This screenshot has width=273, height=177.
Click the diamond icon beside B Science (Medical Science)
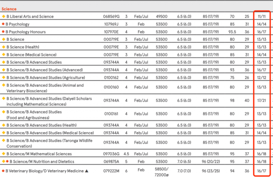coord(3,54)
